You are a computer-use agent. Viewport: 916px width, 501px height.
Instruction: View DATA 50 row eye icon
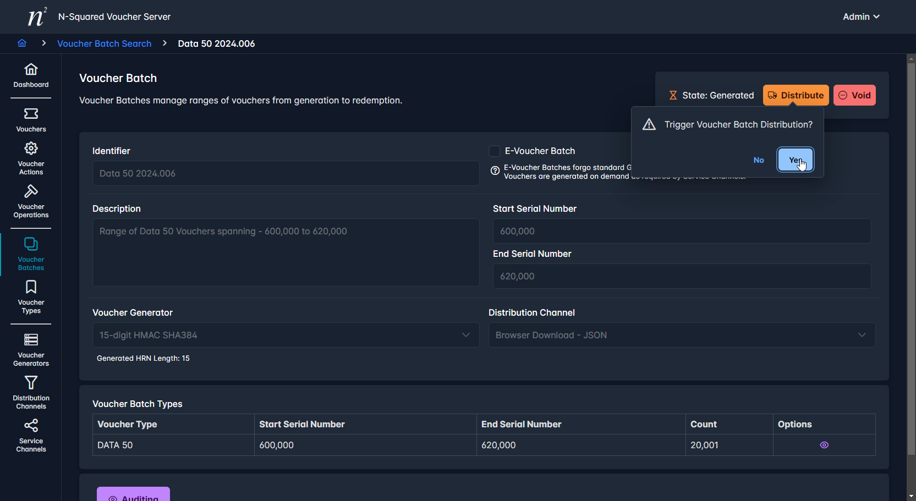[x=824, y=445]
